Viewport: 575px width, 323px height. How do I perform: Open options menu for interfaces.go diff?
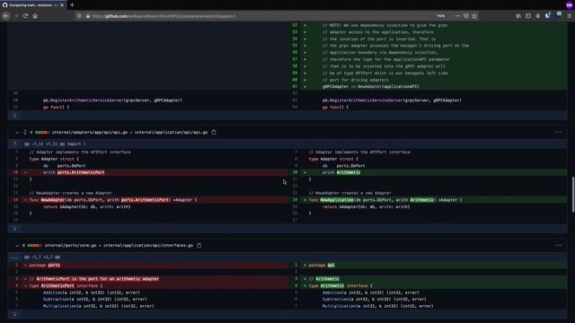558,245
